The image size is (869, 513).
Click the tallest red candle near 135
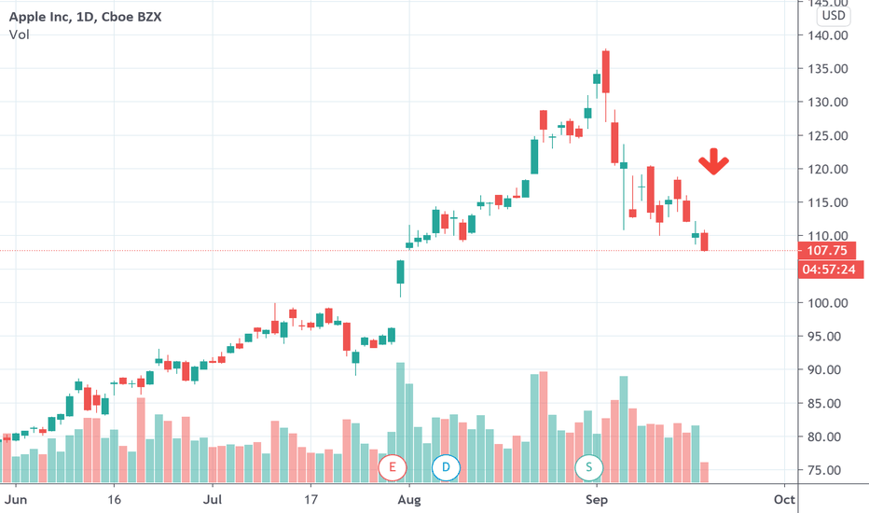pyautogui.click(x=606, y=72)
